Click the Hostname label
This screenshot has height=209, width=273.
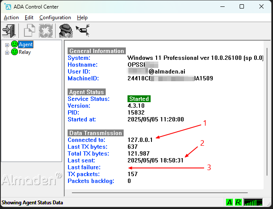point(83,65)
